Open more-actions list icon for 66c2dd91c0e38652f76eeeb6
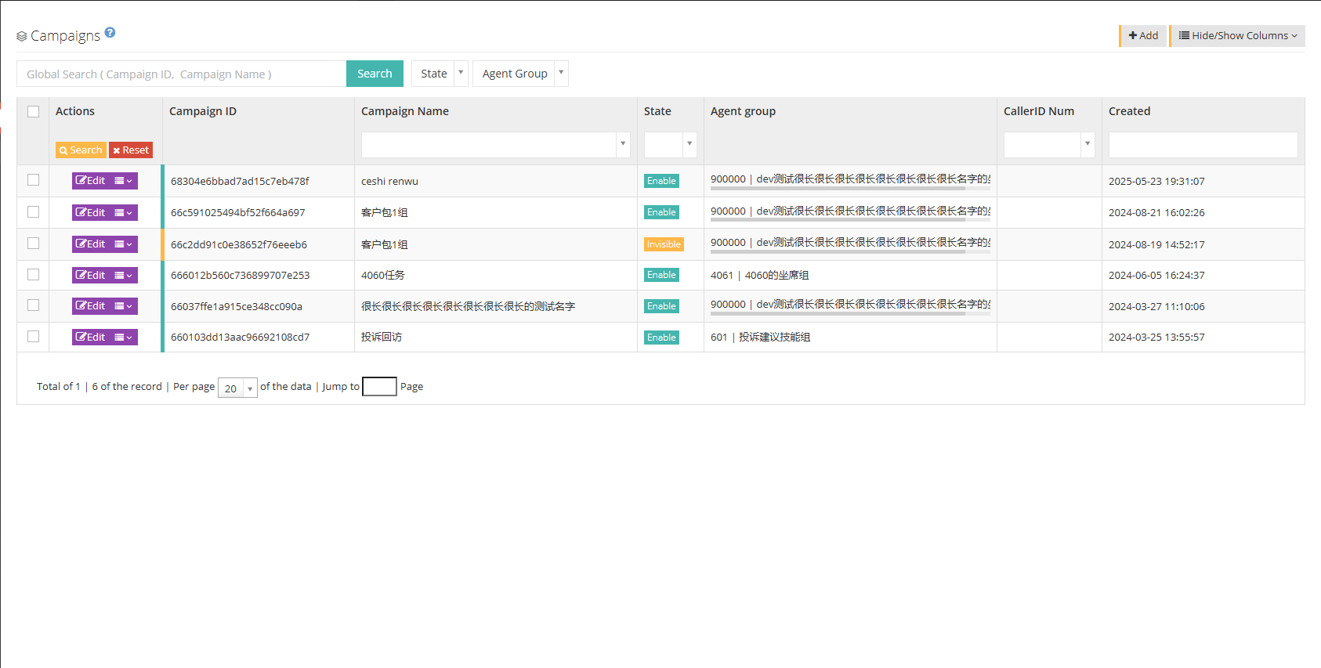This screenshot has width=1321, height=668. coord(124,244)
